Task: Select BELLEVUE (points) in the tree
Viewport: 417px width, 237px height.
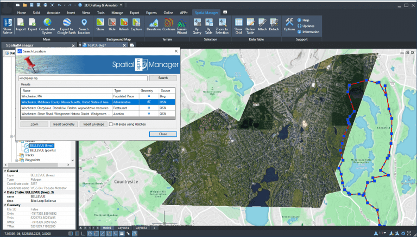Action: coord(42,150)
